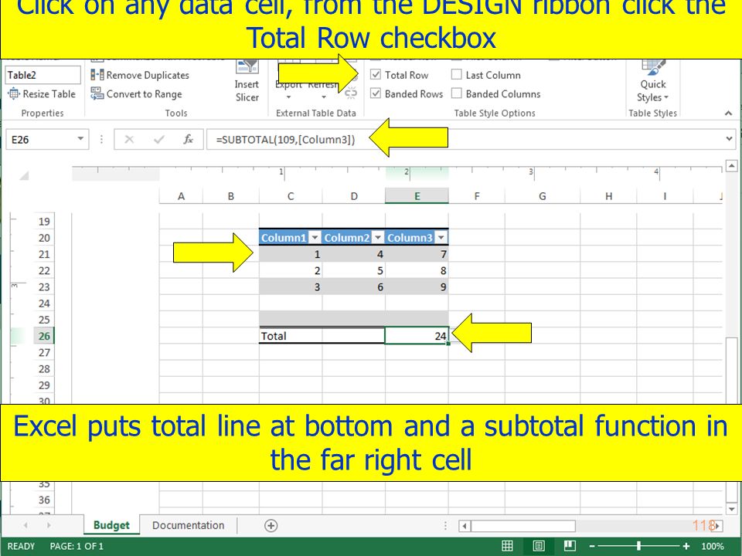Switch to the Budget sheet tab
Image resolution: width=742 pixels, height=556 pixels.
111,525
